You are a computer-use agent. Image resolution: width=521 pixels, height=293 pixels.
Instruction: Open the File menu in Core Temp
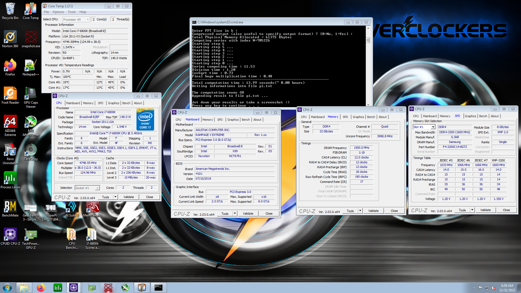(x=46, y=12)
